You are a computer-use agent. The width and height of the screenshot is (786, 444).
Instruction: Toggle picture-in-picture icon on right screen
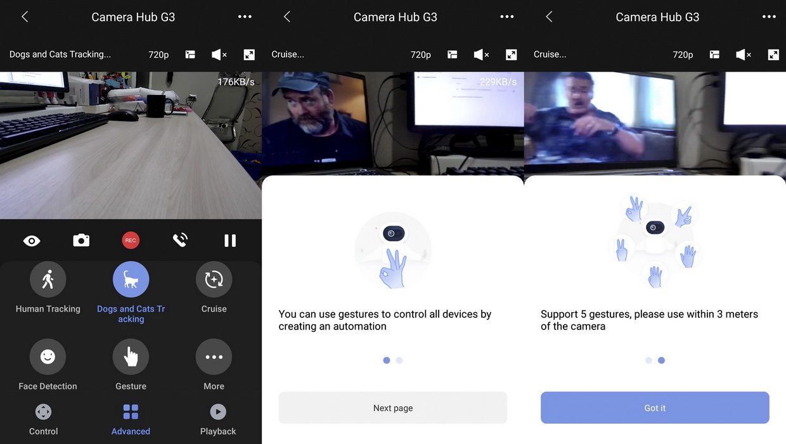(x=714, y=54)
